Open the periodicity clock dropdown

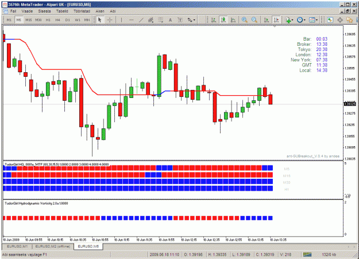[301, 20]
